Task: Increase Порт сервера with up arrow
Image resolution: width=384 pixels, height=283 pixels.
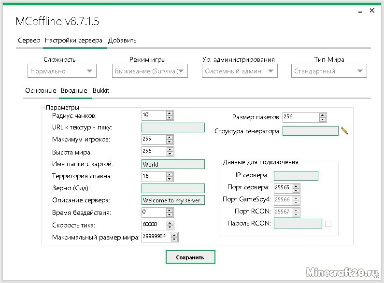Action: click(296, 186)
